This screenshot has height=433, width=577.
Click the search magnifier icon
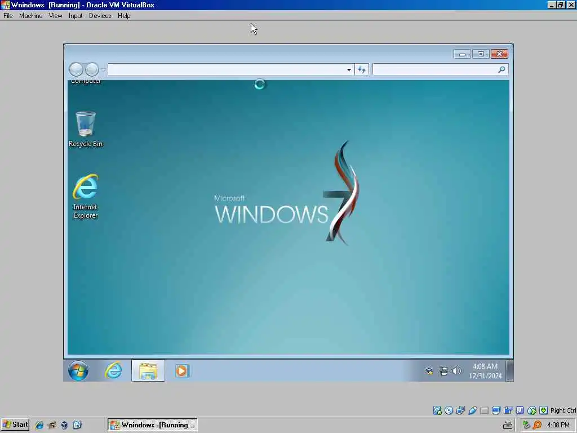(x=501, y=69)
